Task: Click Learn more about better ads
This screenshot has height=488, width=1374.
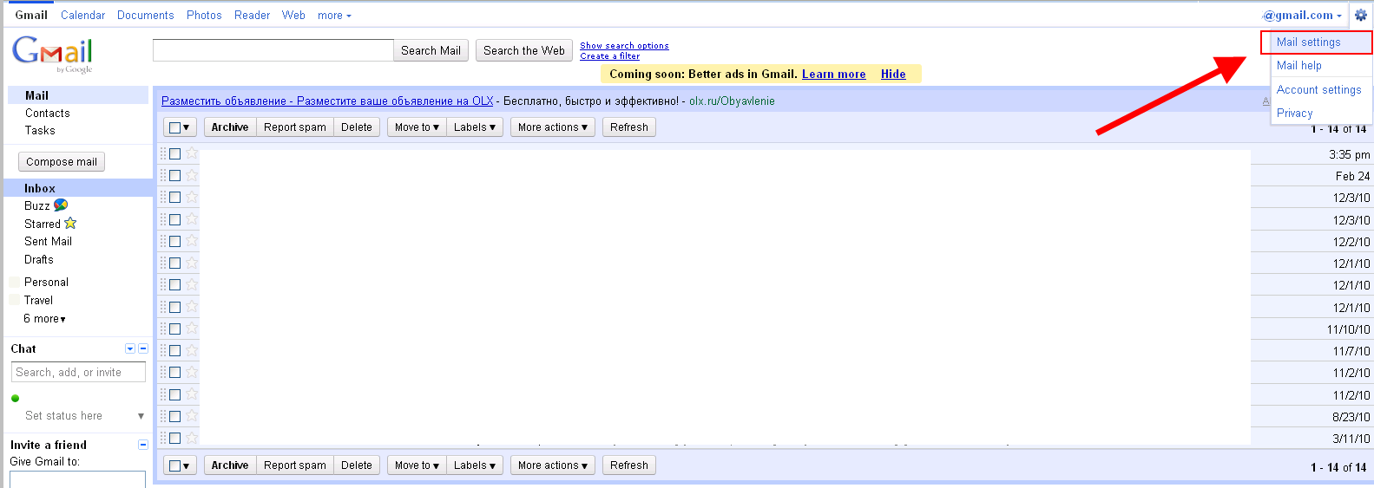Action: [833, 74]
